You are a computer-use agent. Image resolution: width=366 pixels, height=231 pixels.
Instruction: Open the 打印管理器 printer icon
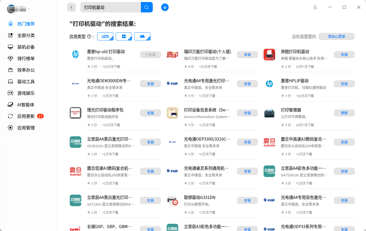coord(269,113)
